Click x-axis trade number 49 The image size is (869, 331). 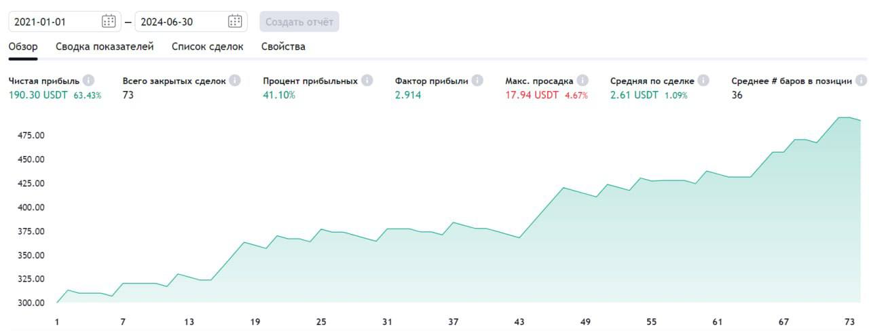[x=585, y=322]
